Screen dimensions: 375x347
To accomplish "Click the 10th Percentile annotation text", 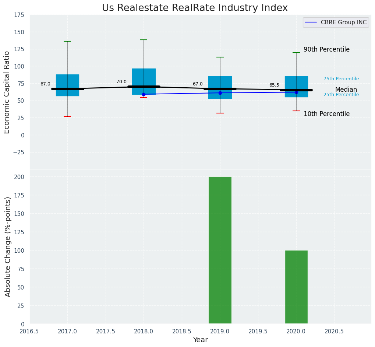I will point(326,114).
